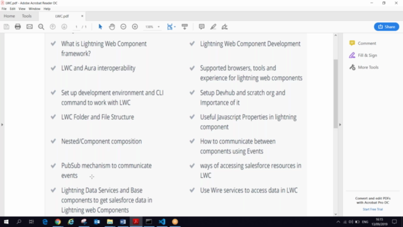403x227 pixels.
Task: Open the find text magnifier
Action: 41,26
